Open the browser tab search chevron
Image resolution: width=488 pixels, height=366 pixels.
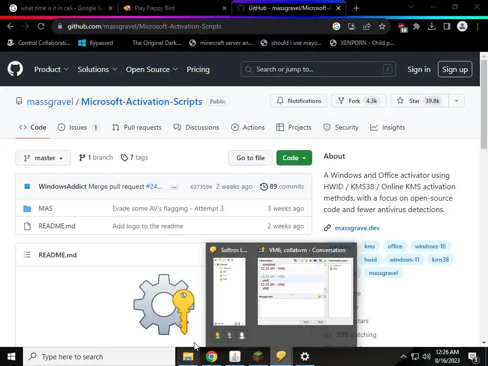pos(411,7)
